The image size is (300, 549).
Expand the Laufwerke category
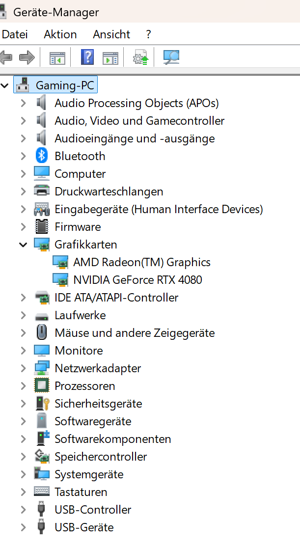click(23, 315)
